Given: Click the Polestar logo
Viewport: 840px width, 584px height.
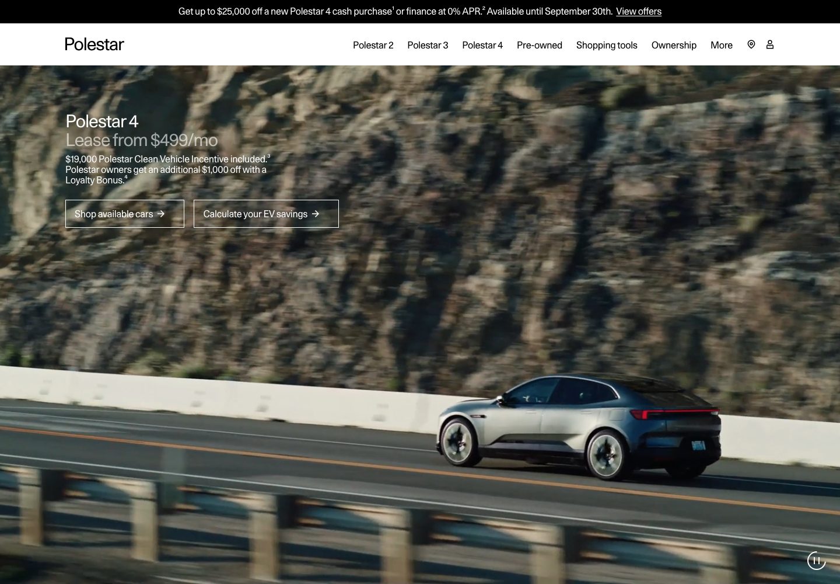Looking at the screenshot, I should [x=94, y=44].
